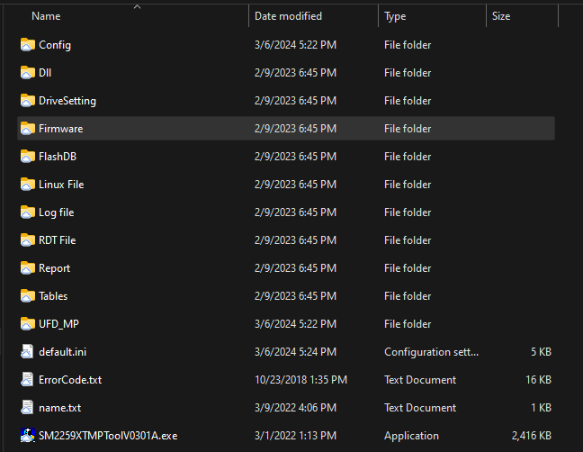583x452 pixels.
Task: Select the name.txt file icon
Action: pos(27,408)
